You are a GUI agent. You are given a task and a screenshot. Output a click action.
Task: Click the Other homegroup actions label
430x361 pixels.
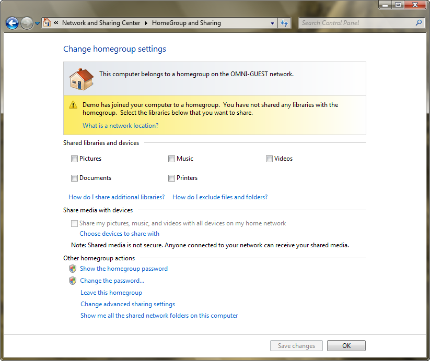pos(99,258)
